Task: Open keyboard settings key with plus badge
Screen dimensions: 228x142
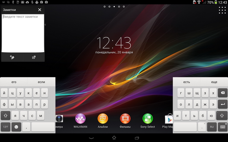Action: 223,127
